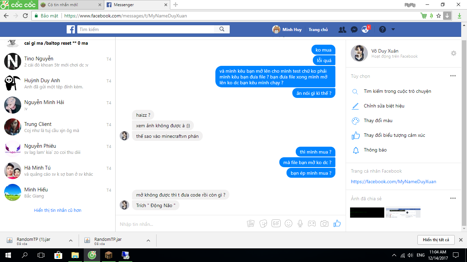Send a thumbs-up like
The image size is (467, 262).
pyautogui.click(x=337, y=223)
